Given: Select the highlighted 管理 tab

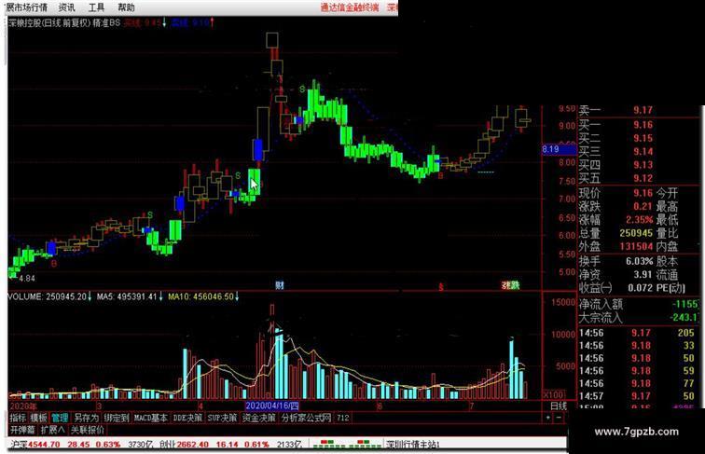Looking at the screenshot, I should (60, 418).
